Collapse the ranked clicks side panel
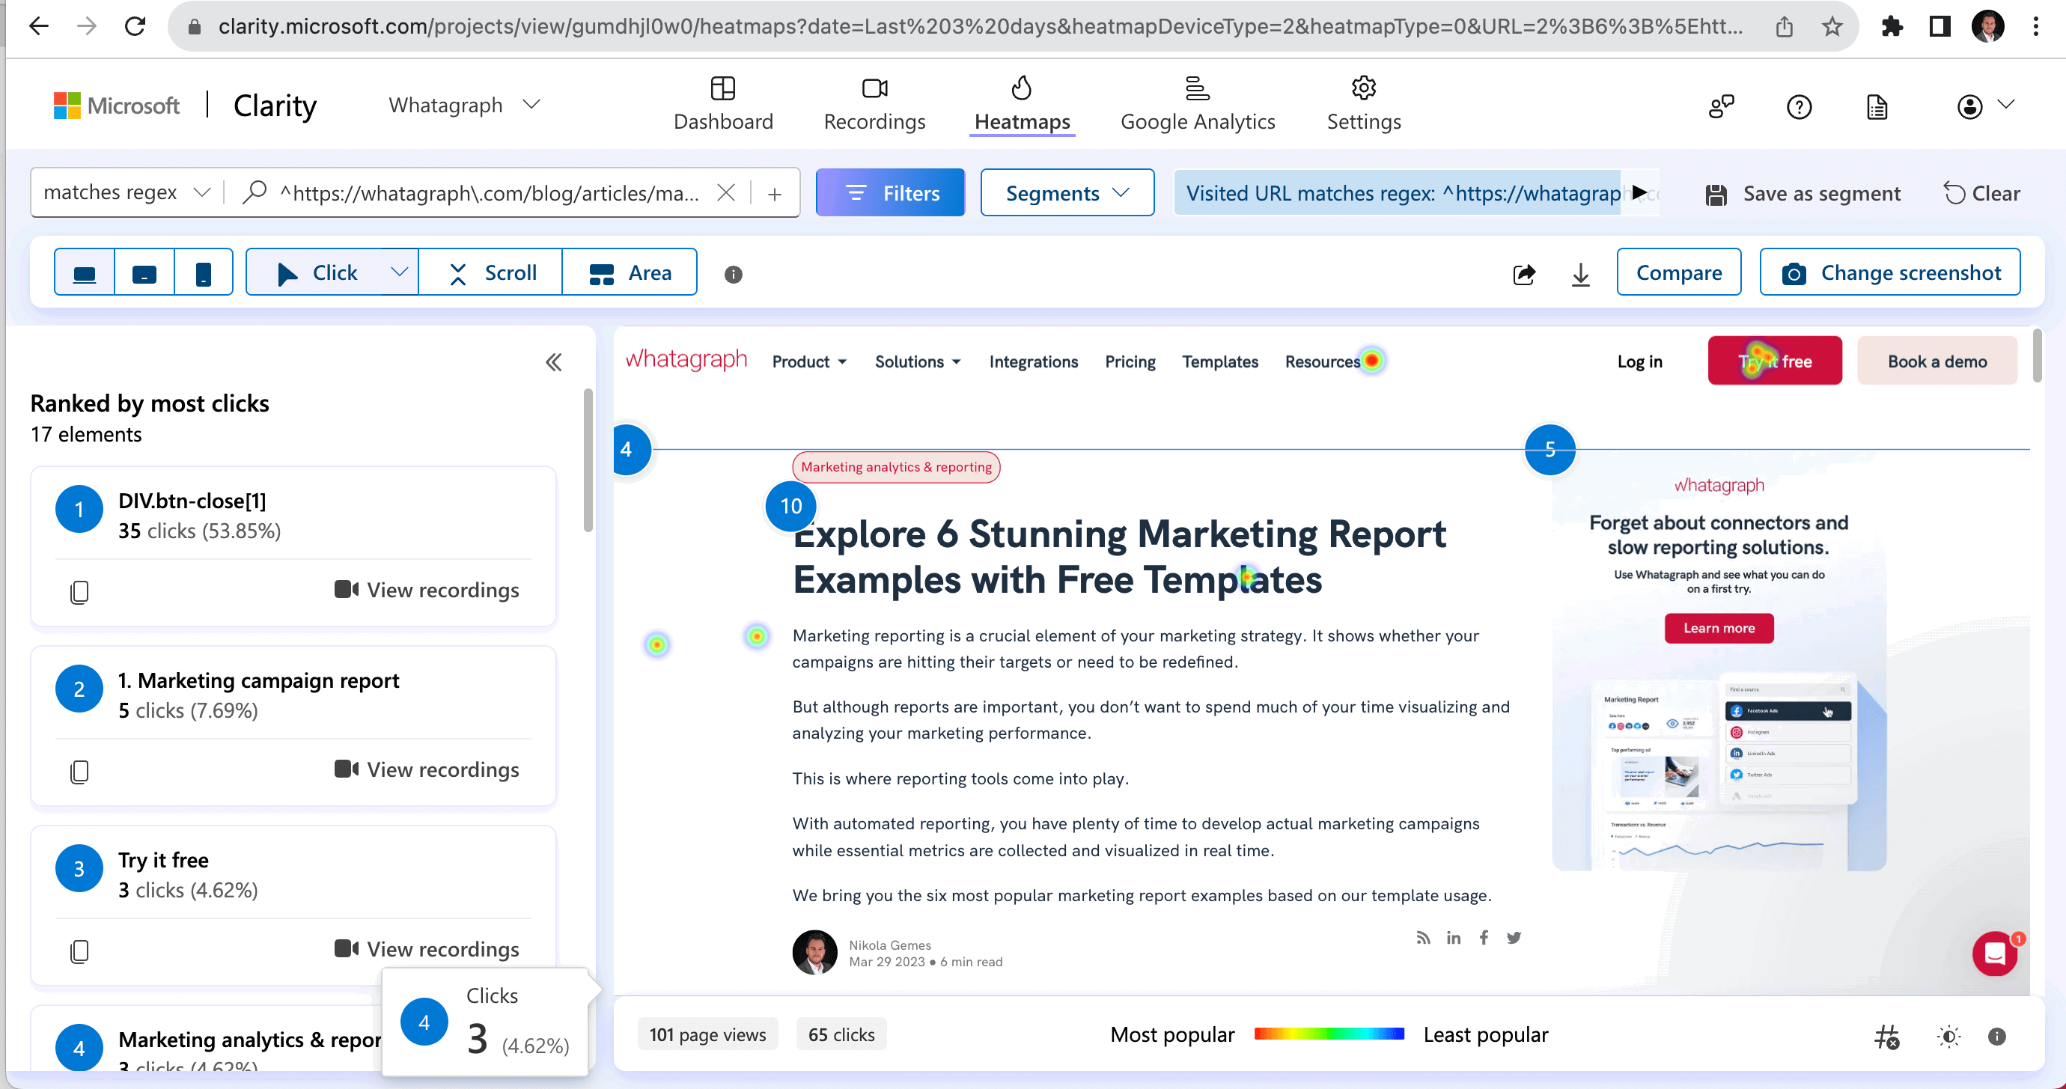 click(x=553, y=362)
